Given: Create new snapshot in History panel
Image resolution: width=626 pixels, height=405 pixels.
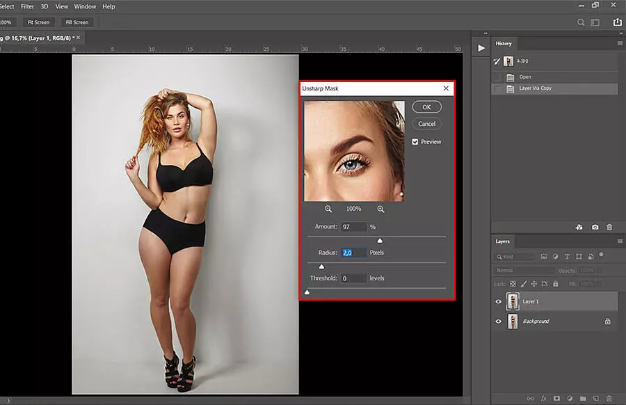Looking at the screenshot, I should 595,227.
